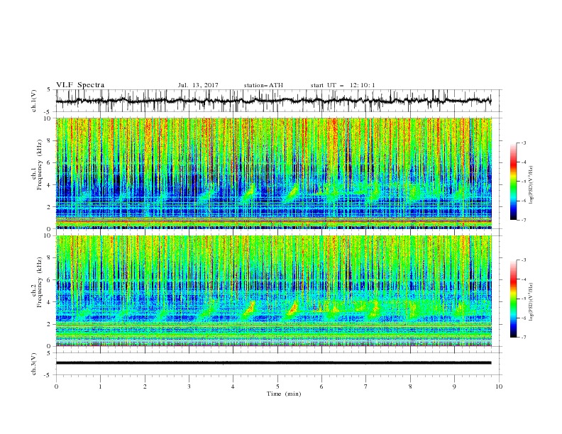Screen dimensions: 562x434
Task: Click the 'ch.1(V)' axis label of the top waveform
Action: click(x=34, y=101)
